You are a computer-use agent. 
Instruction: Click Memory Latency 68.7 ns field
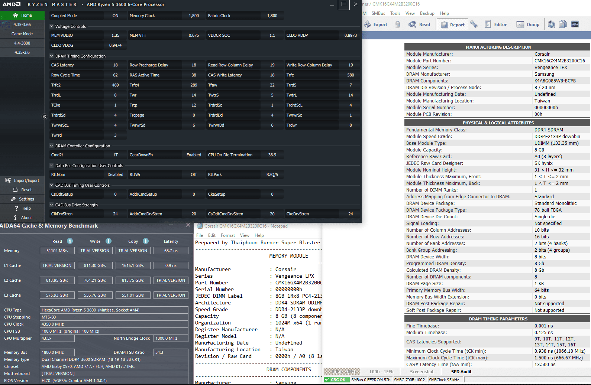tap(171, 251)
